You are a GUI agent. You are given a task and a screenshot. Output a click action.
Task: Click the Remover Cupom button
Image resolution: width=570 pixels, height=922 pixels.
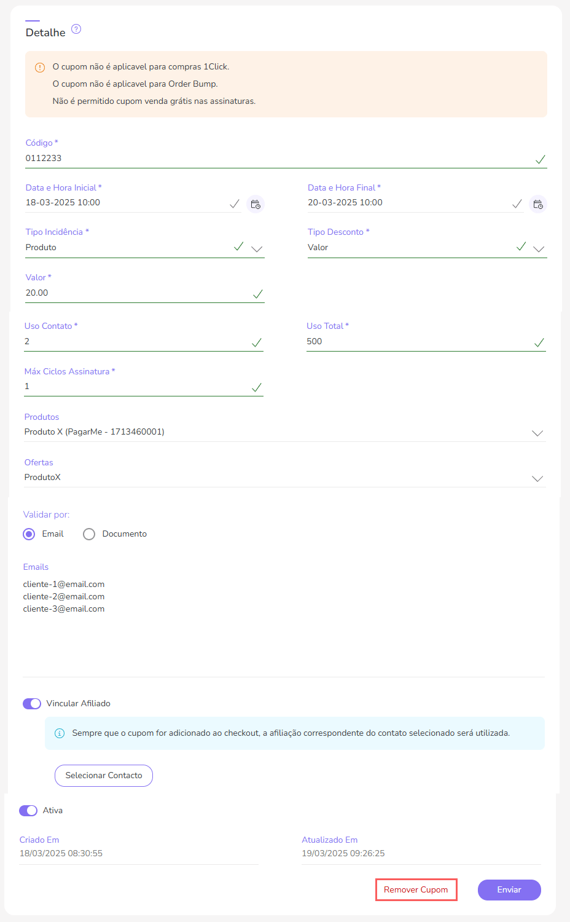(416, 890)
